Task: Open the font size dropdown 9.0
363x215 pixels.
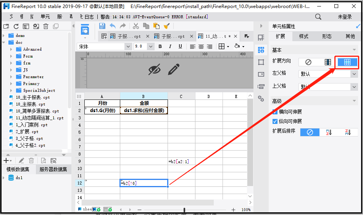Action: [151, 47]
